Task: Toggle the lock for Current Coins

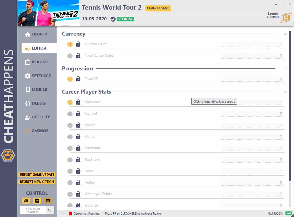Action: click(78, 44)
